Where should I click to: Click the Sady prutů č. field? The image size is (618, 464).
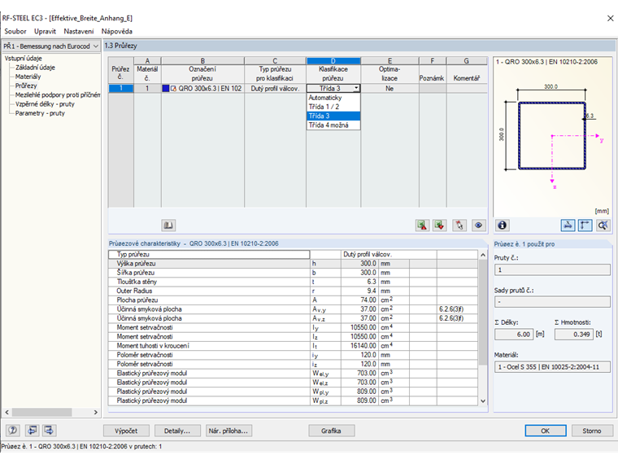(552, 302)
